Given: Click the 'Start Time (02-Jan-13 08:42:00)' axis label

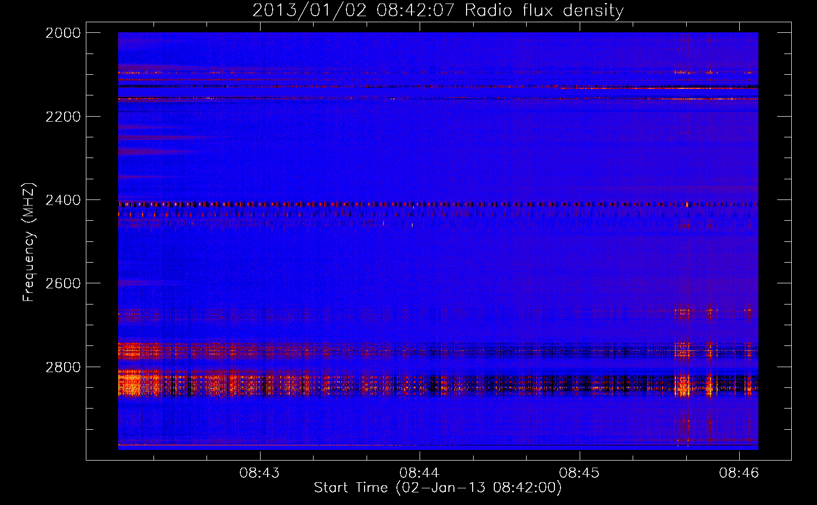Looking at the screenshot, I should pyautogui.click(x=438, y=488).
